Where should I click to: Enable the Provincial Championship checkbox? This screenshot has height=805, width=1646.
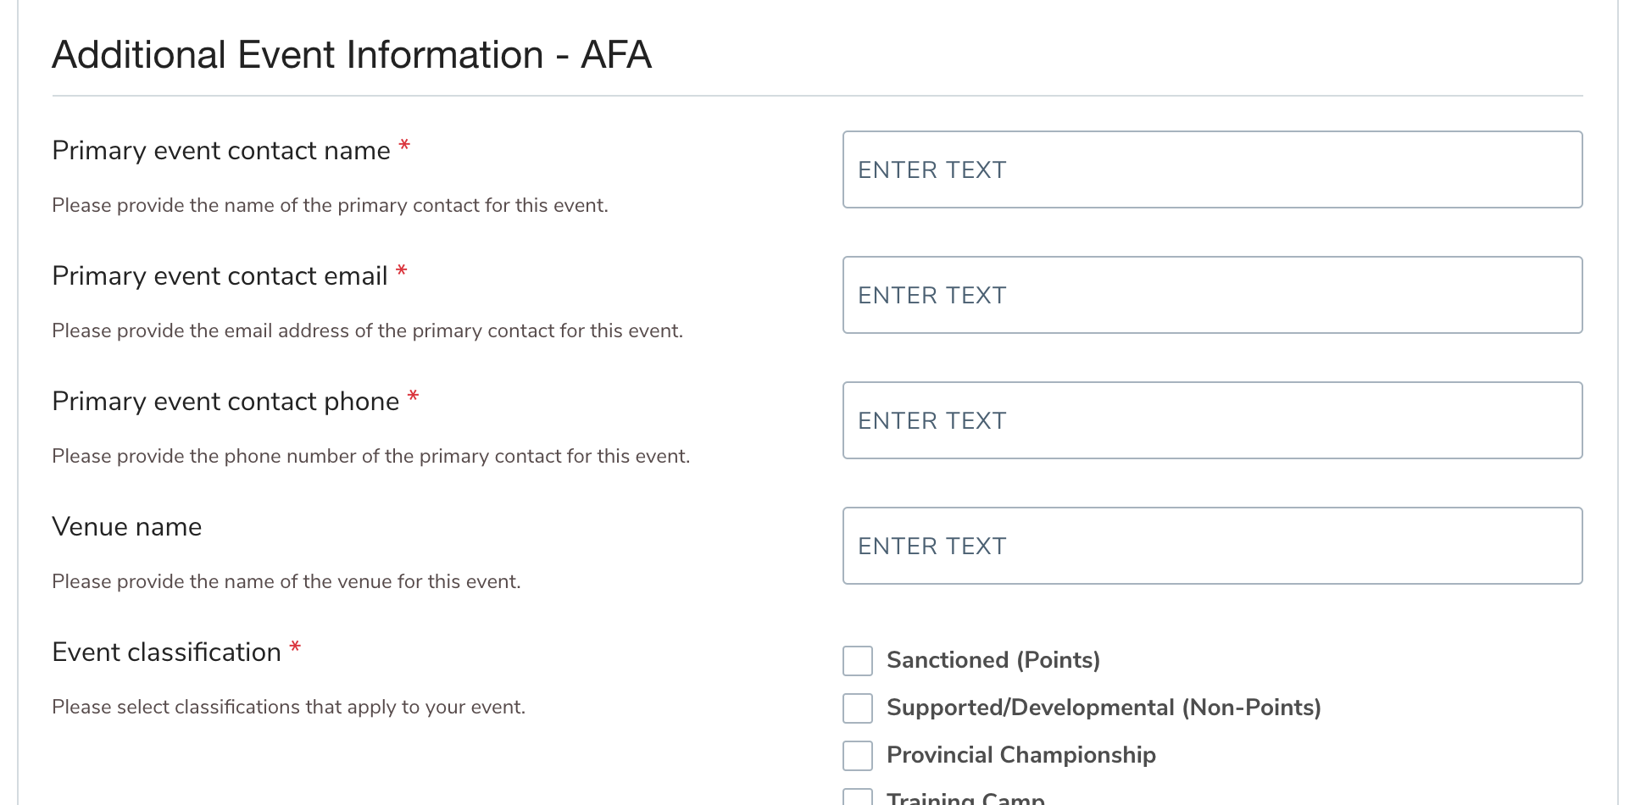coord(858,756)
